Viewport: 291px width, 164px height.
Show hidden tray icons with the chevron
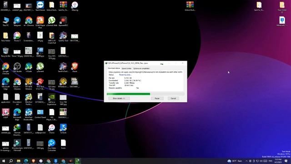(246, 161)
